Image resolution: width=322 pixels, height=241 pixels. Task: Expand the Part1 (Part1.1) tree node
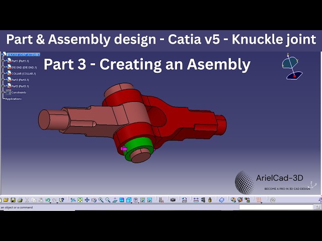[x=3, y=61]
